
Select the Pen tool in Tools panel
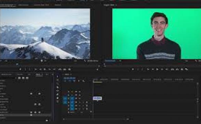point(57,94)
